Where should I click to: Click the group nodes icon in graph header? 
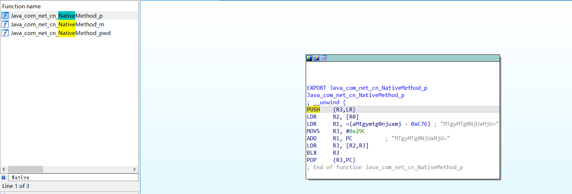point(324,58)
